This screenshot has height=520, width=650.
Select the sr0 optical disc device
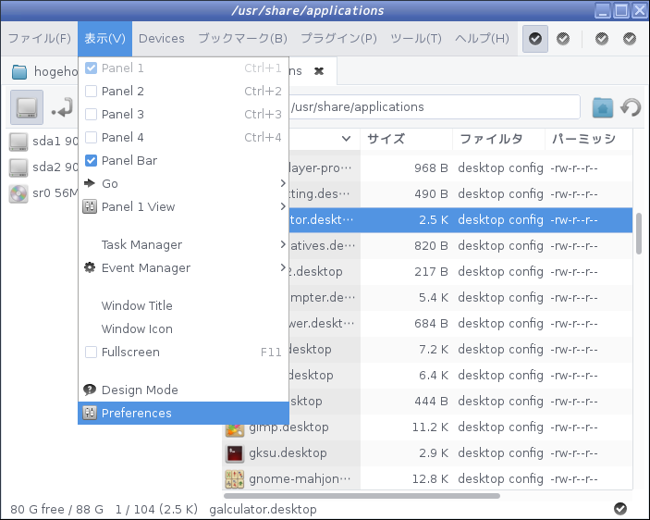click(x=43, y=192)
